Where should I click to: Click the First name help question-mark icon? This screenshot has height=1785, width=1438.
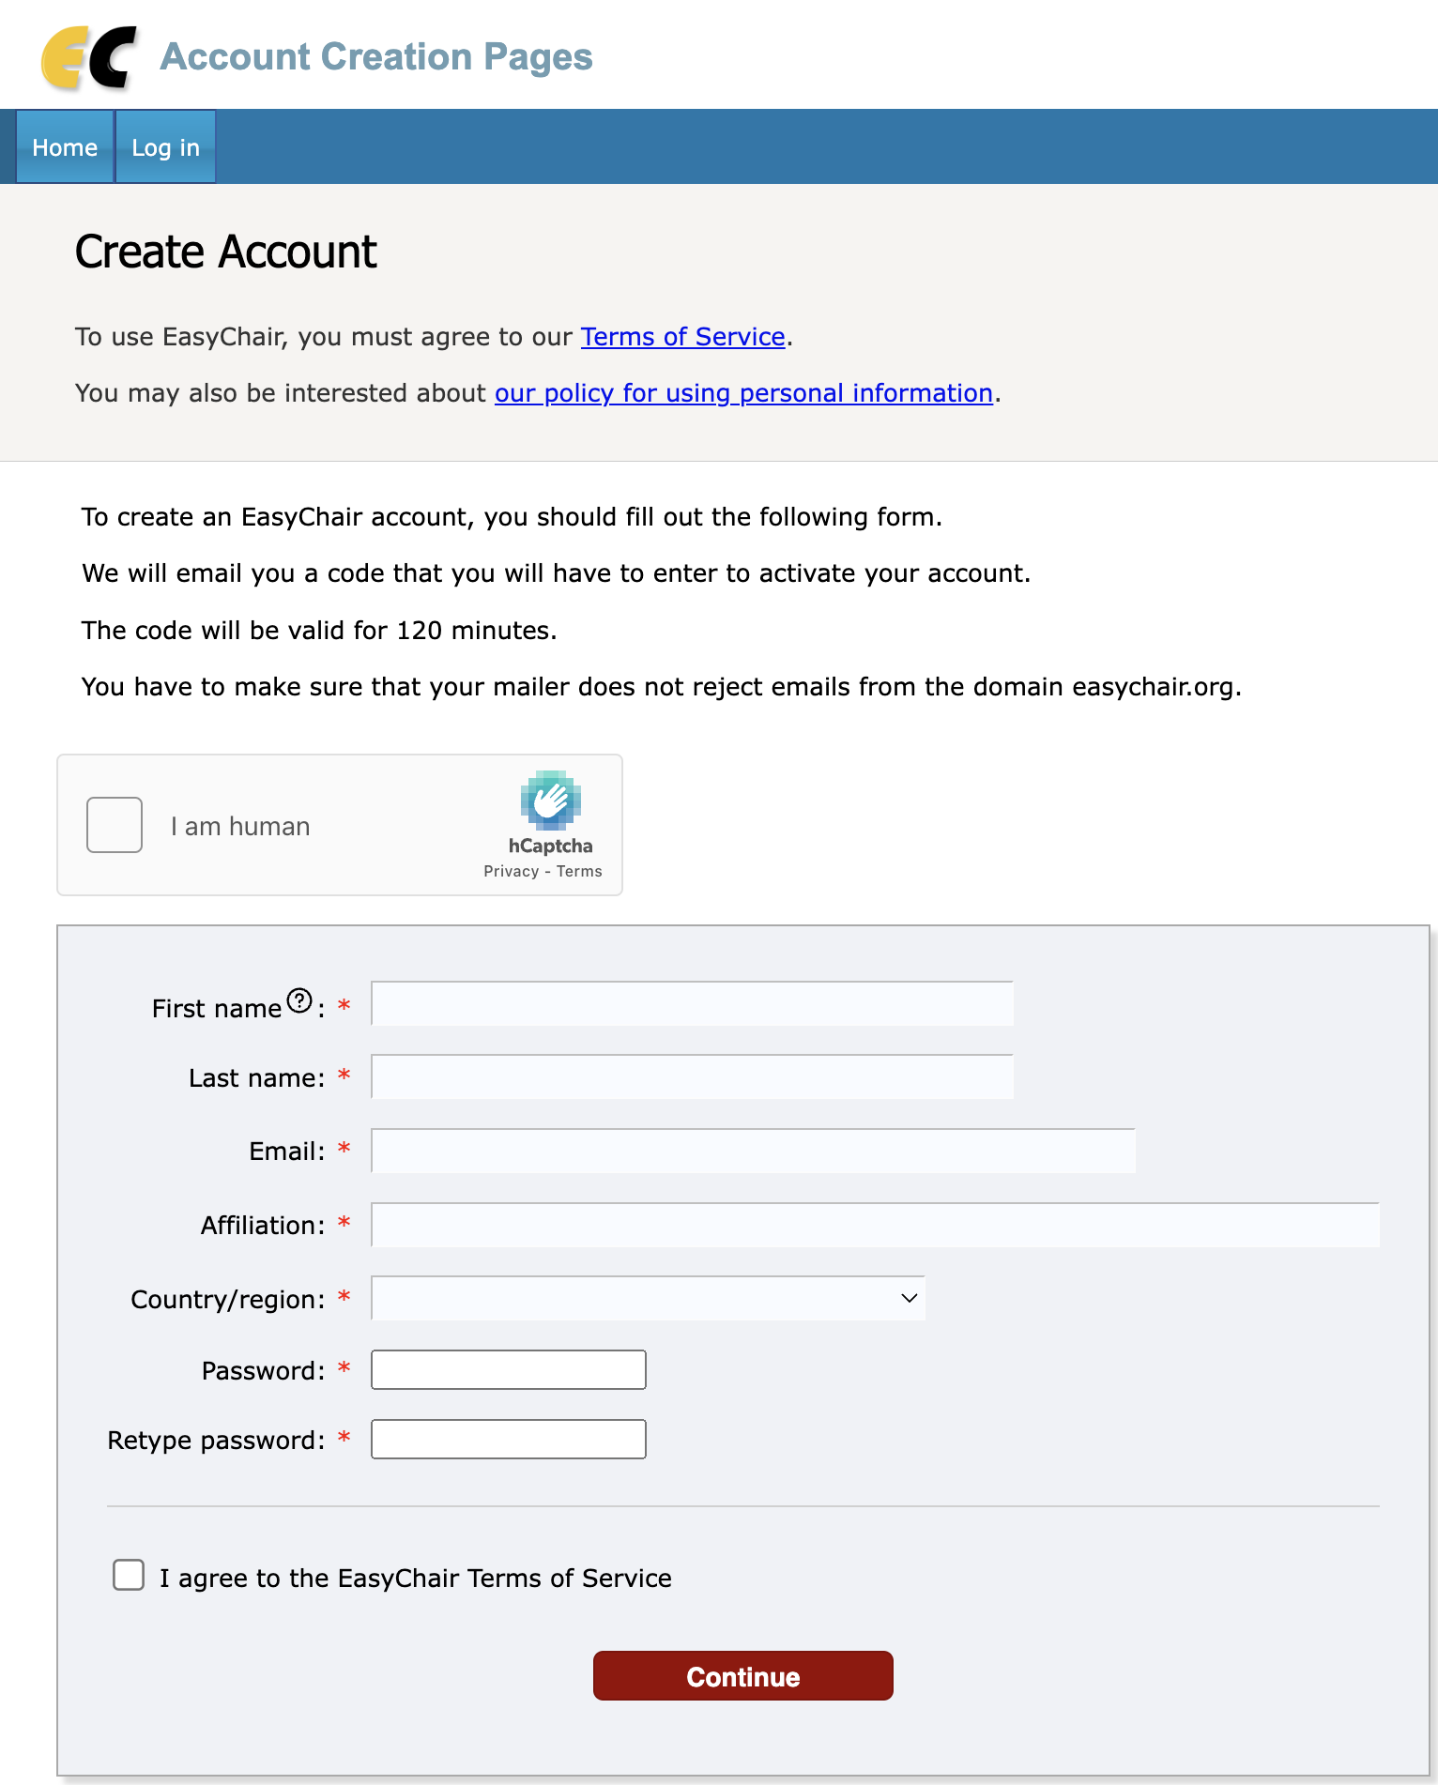299,1000
